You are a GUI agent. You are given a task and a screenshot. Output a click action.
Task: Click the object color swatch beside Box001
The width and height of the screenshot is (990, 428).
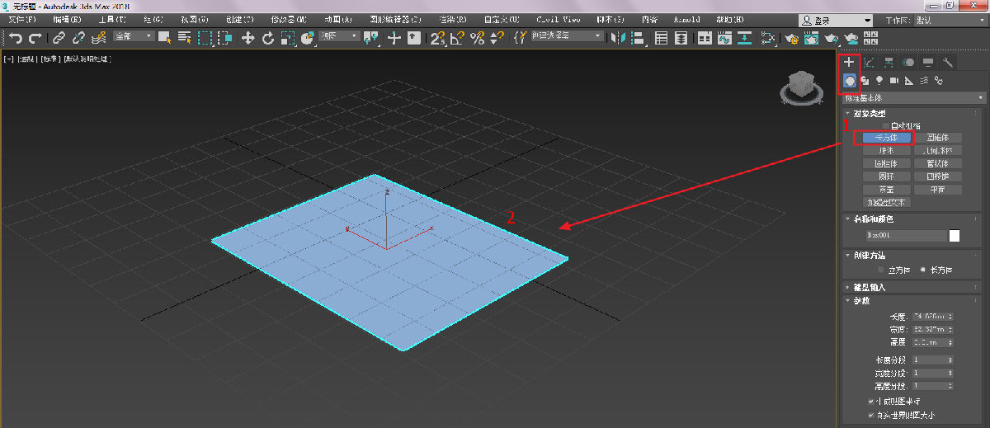(955, 236)
